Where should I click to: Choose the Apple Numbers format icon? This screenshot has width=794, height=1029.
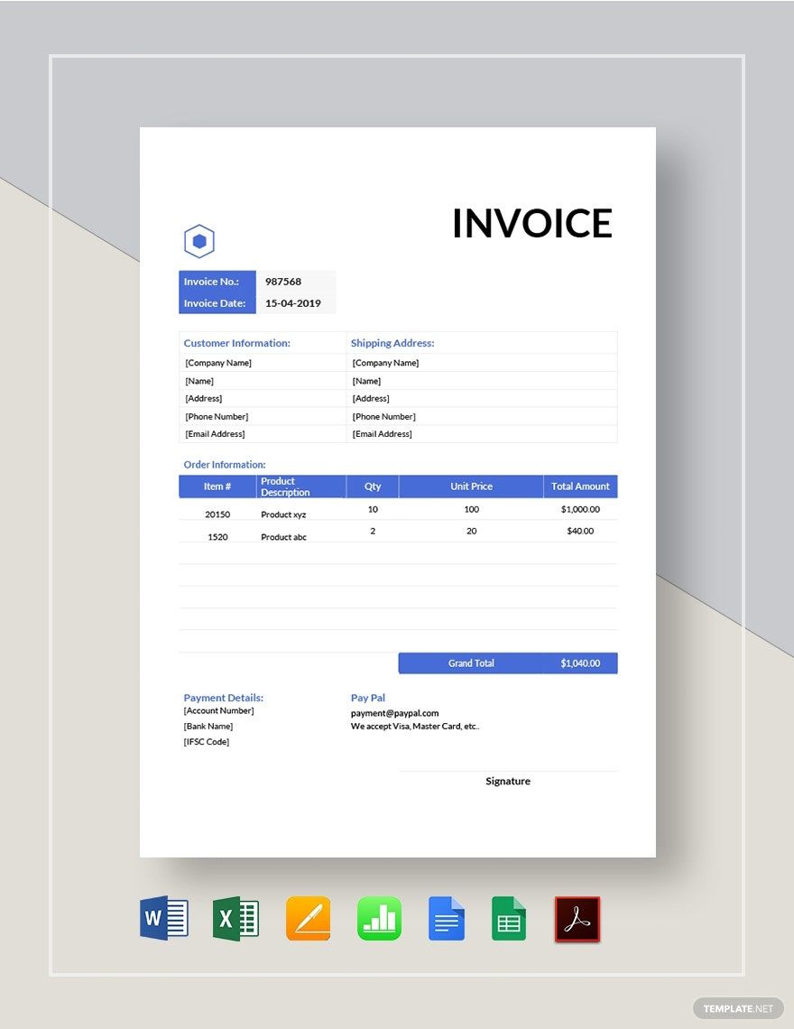[379, 918]
